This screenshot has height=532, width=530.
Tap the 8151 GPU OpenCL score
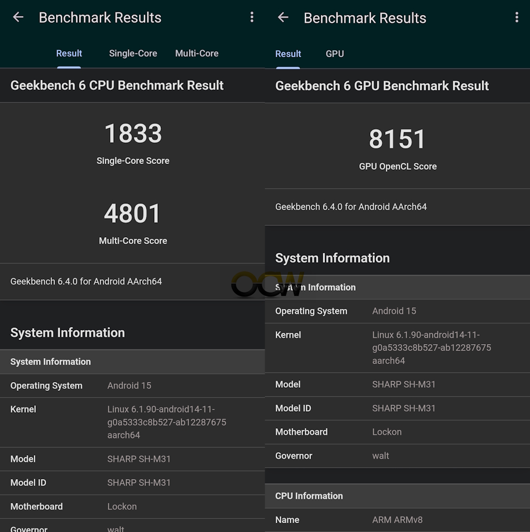[x=397, y=139]
